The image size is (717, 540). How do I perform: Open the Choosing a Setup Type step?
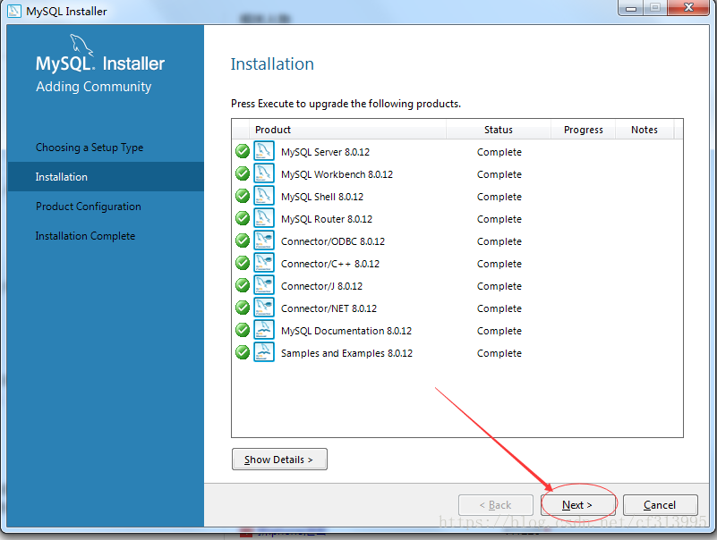pyautogui.click(x=90, y=148)
